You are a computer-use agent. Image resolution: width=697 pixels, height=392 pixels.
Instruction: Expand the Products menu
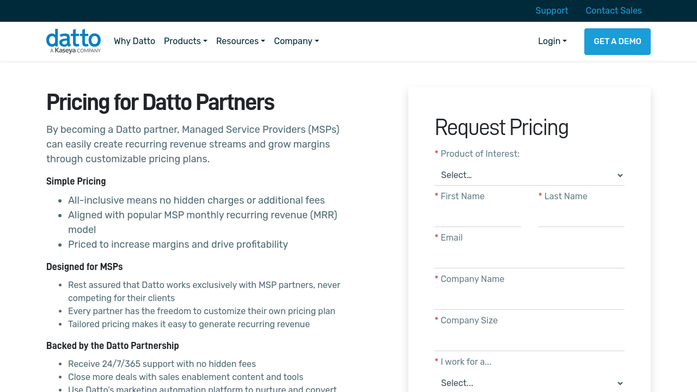pos(185,41)
